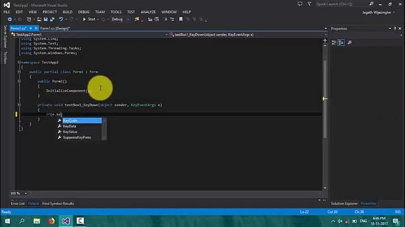Close the Form1.cs tab
Viewport: 405px width, 227px height.
pyautogui.click(x=36, y=28)
